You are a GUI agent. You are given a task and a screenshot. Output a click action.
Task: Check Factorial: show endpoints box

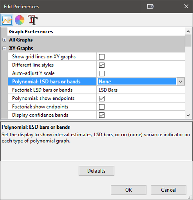tap(102, 107)
